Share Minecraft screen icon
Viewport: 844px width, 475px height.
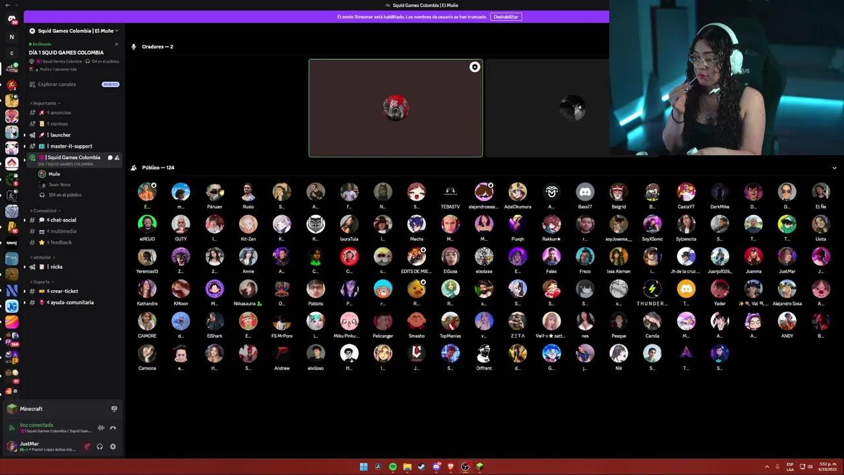[x=114, y=409]
